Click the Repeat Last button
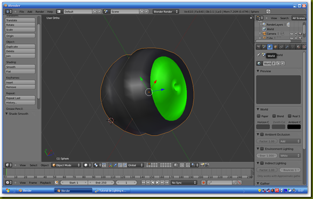Viewport: 313px width, 199px height. click(20, 98)
